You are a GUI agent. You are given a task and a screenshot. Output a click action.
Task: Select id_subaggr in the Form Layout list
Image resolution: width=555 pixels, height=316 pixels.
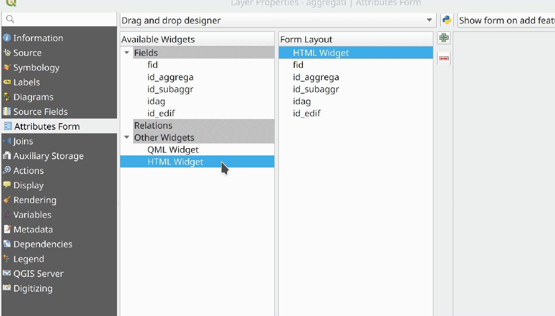point(316,89)
